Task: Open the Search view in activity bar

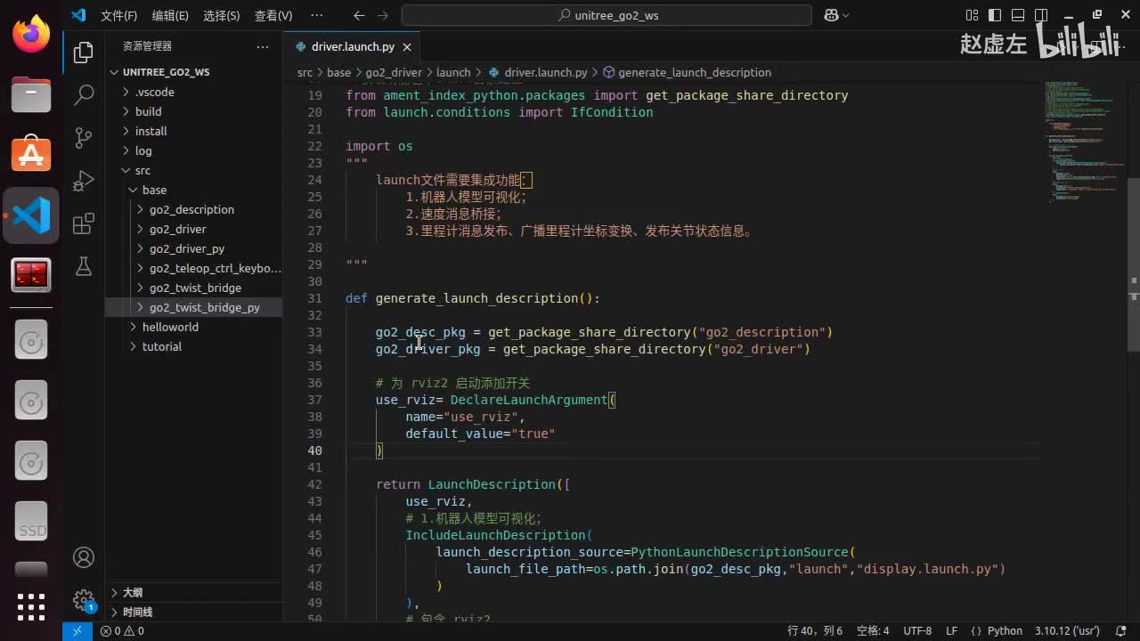Action: tap(84, 94)
